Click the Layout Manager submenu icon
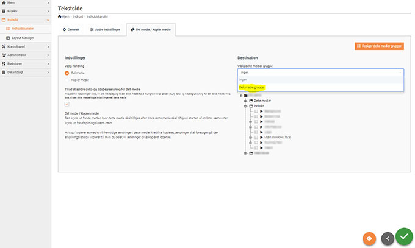The width and height of the screenshot is (415, 248). pyautogui.click(x=8, y=38)
